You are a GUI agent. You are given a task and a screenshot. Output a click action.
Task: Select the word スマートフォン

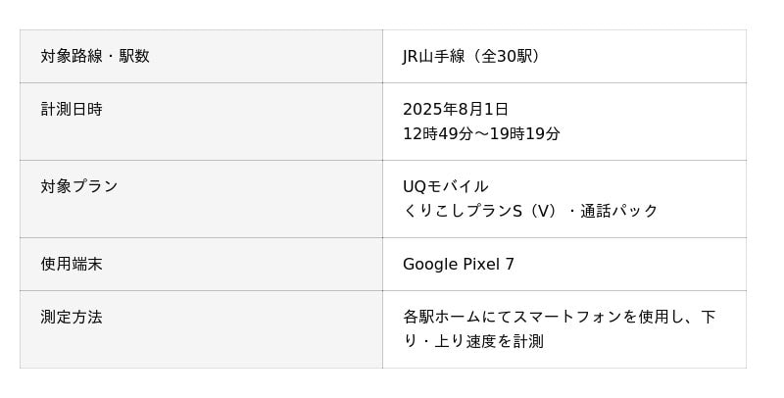(566, 317)
